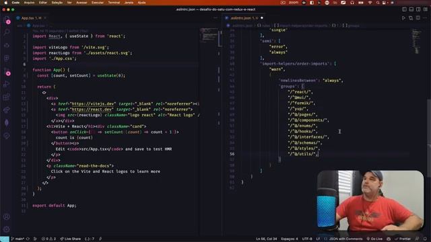
Task: Open the Ajuda menu
Action: point(141,3)
